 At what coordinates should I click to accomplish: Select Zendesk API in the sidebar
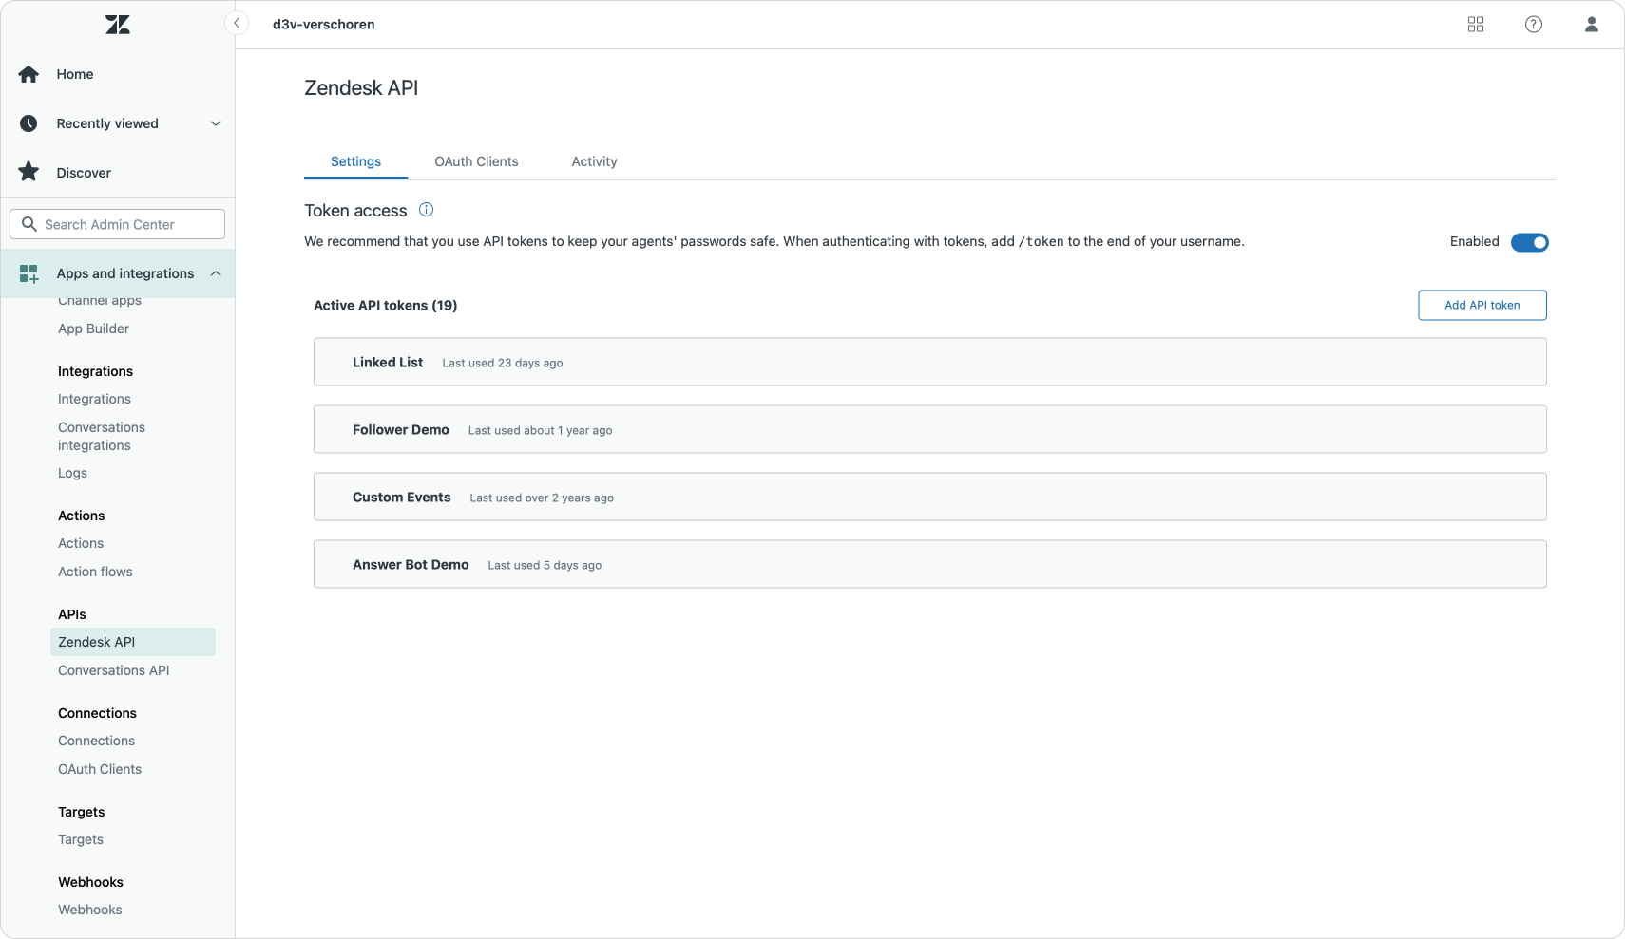133,642
